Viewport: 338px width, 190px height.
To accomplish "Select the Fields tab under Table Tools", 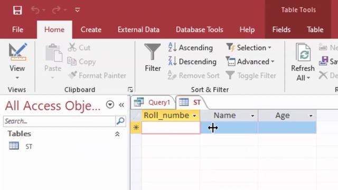I will point(281,30).
